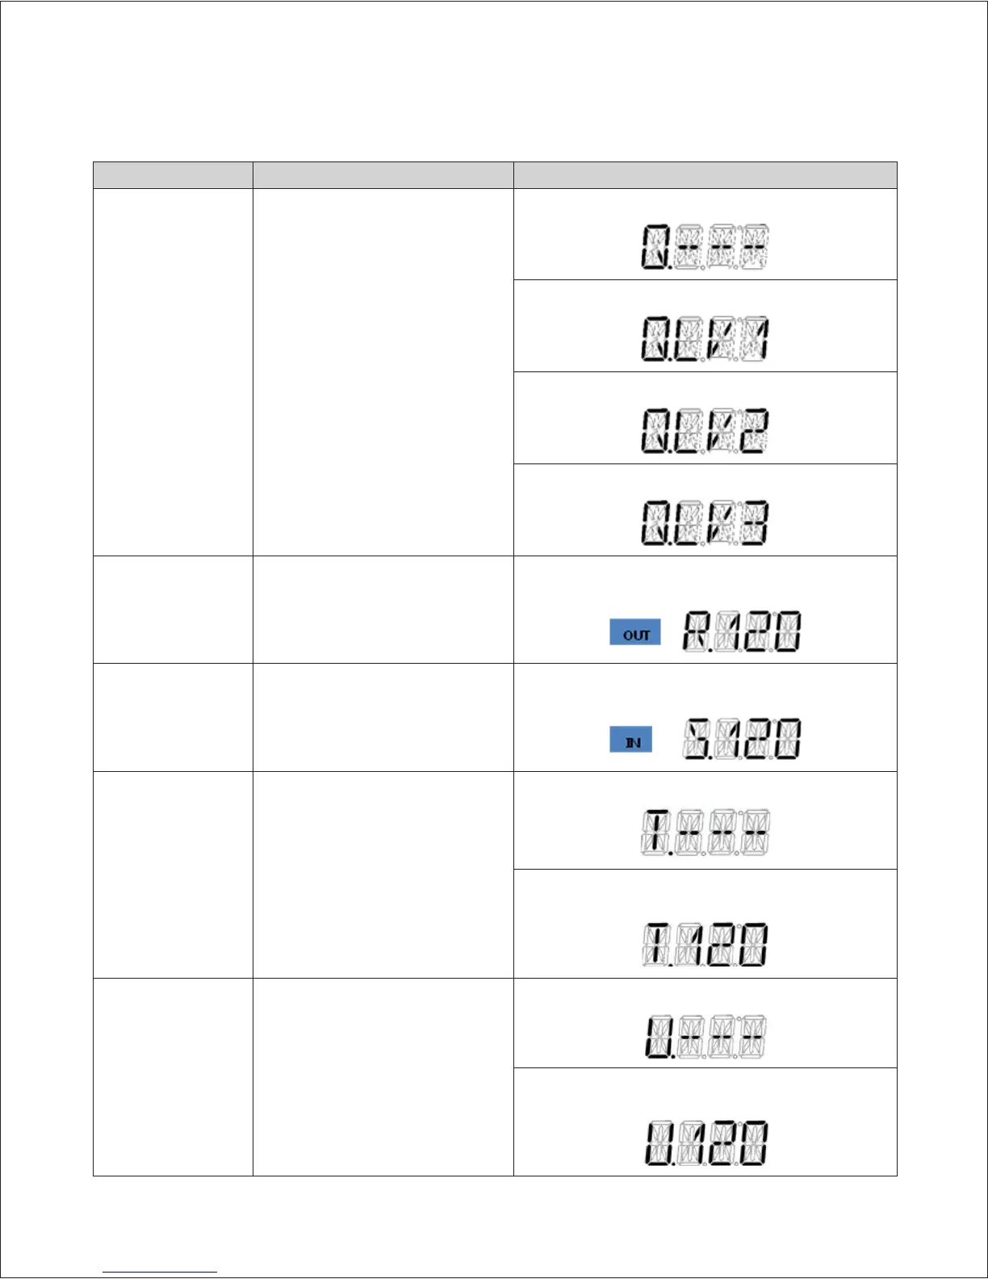Click the blue IN indicator badge
This screenshot has height=1279, width=988.
pyautogui.click(x=630, y=740)
